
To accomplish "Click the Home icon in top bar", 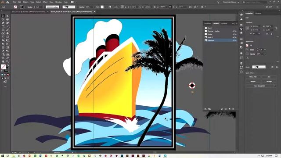I will (7, 2).
